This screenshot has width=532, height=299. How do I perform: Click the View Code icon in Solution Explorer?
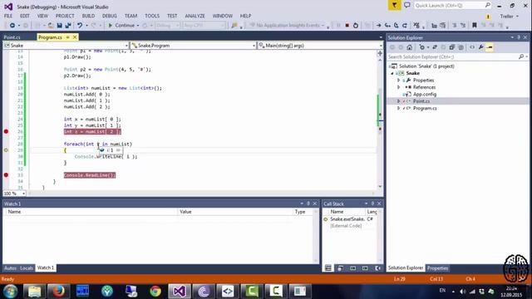point(472,47)
